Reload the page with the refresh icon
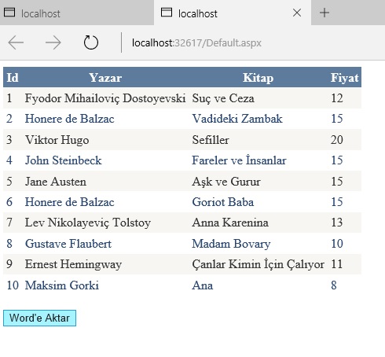The height and width of the screenshot is (357, 385). (x=91, y=42)
